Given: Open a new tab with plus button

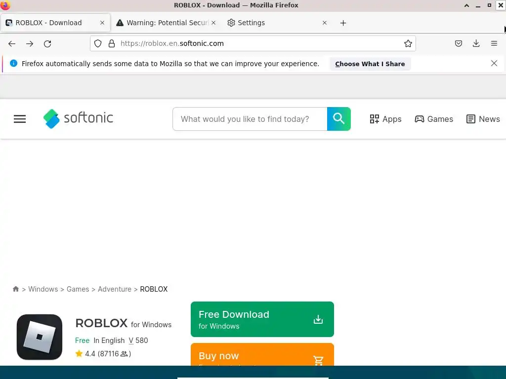Looking at the screenshot, I should click(x=343, y=23).
